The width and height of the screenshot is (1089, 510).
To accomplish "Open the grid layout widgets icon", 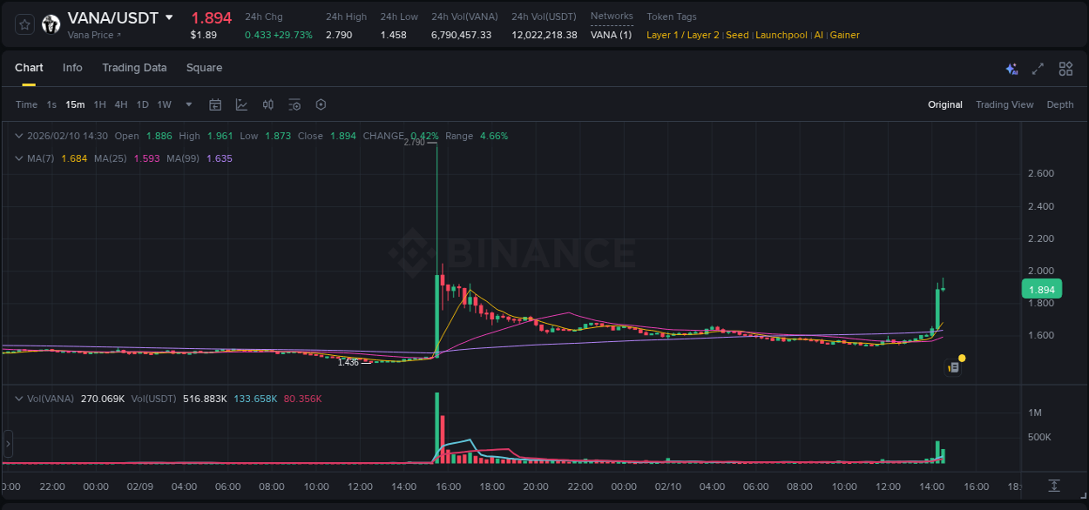I will 1065,69.
